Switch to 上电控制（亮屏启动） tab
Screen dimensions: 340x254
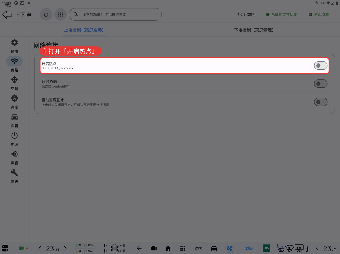click(85, 30)
